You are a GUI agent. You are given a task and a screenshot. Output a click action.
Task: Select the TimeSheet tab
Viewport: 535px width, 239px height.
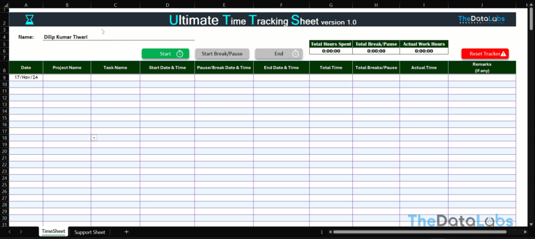(x=53, y=232)
